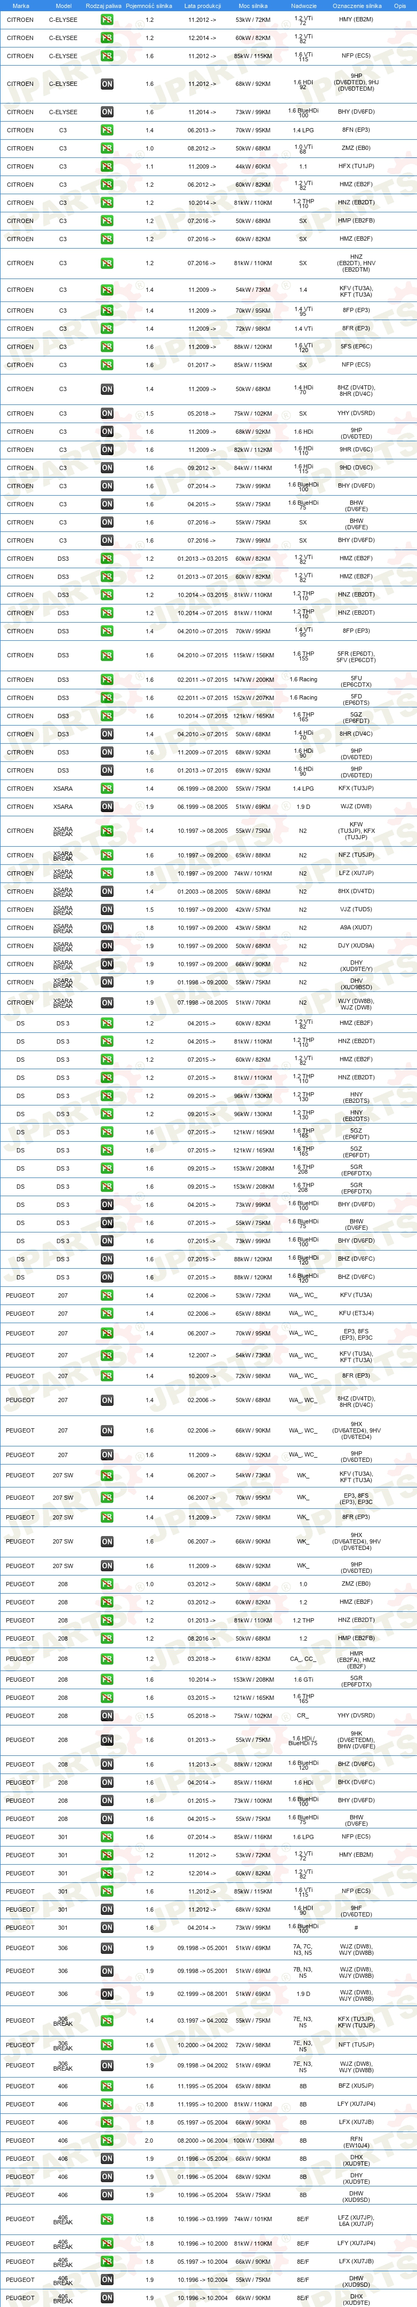Select the 152kW / 207KM power cell
Screen dimensions: 417x2307
(253, 698)
